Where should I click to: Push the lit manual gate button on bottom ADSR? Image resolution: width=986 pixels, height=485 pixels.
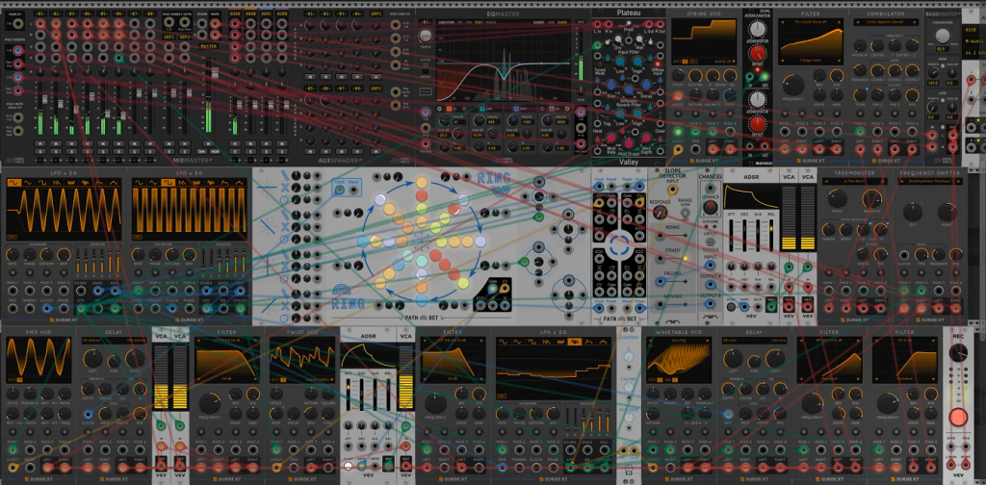pos(348,466)
